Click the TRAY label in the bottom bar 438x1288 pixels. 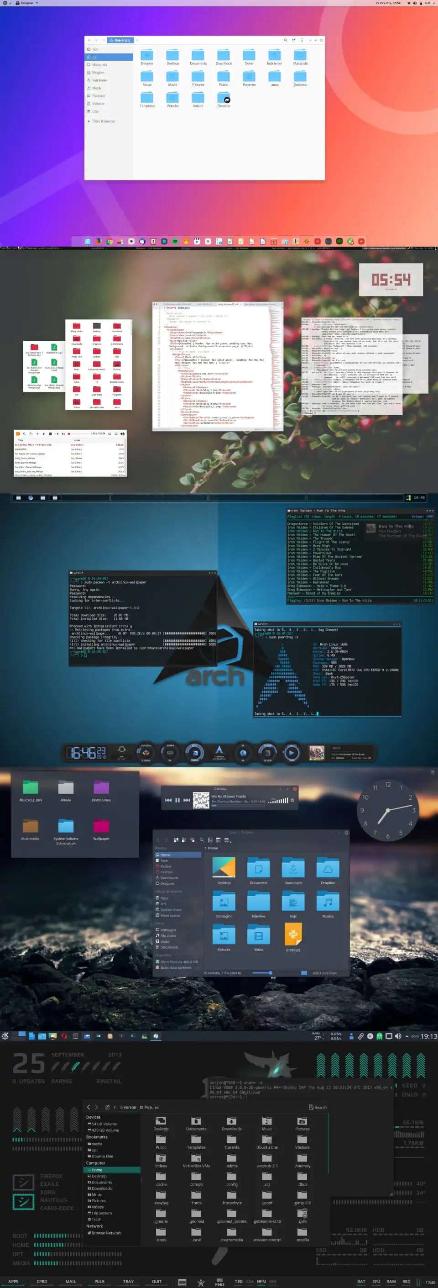point(128,1282)
